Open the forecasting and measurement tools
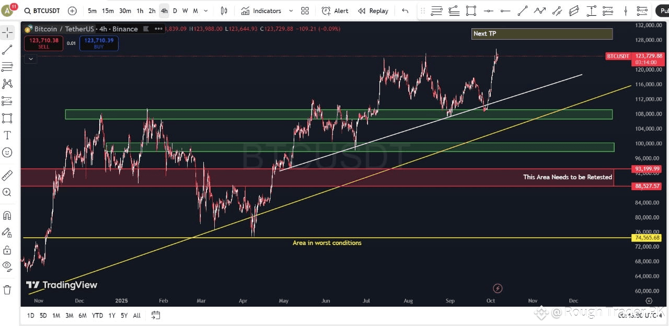The image size is (669, 326). (x=7, y=101)
